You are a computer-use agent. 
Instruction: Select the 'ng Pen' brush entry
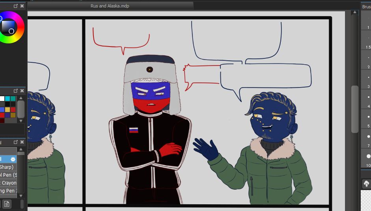8,190
